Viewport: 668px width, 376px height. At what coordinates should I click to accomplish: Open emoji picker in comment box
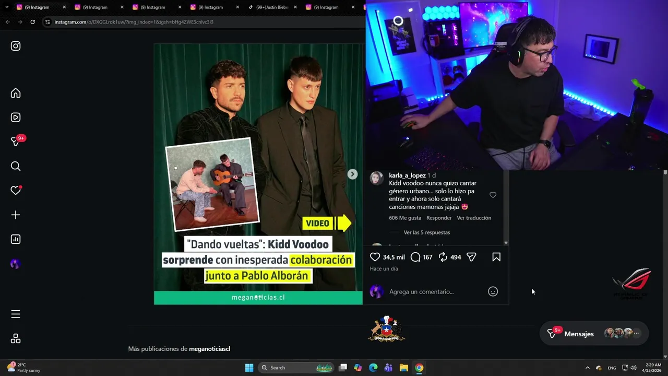coord(493,291)
